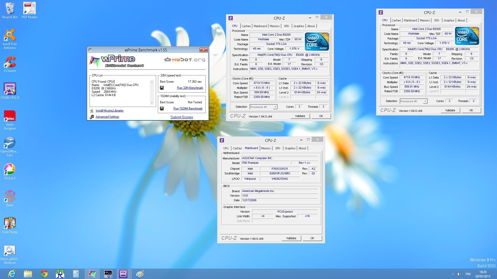Launch avast! Free Antivirus shortcut
497x279 pixels.
coord(10,39)
